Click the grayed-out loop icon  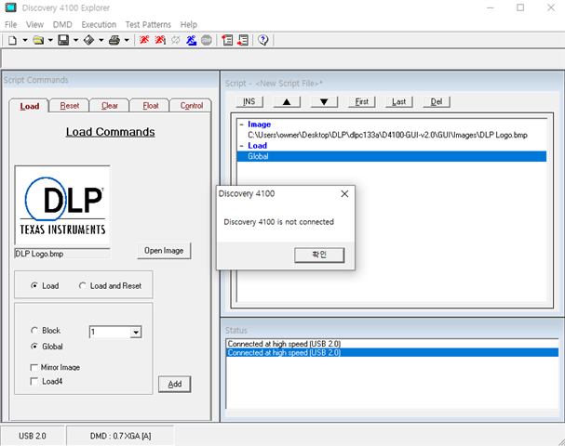(x=176, y=40)
